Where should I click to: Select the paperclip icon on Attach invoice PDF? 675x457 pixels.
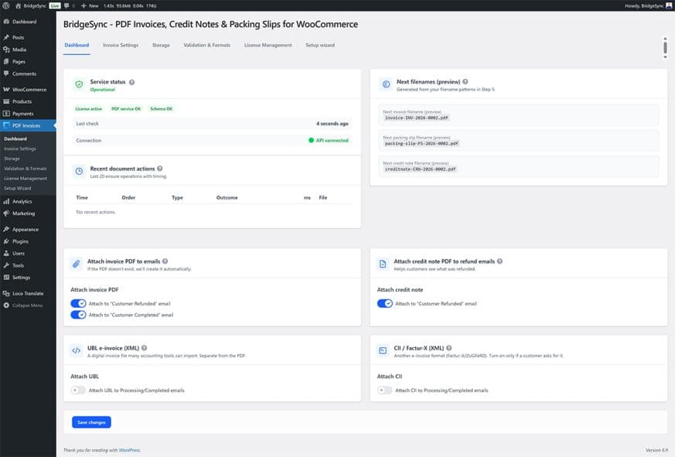(77, 262)
